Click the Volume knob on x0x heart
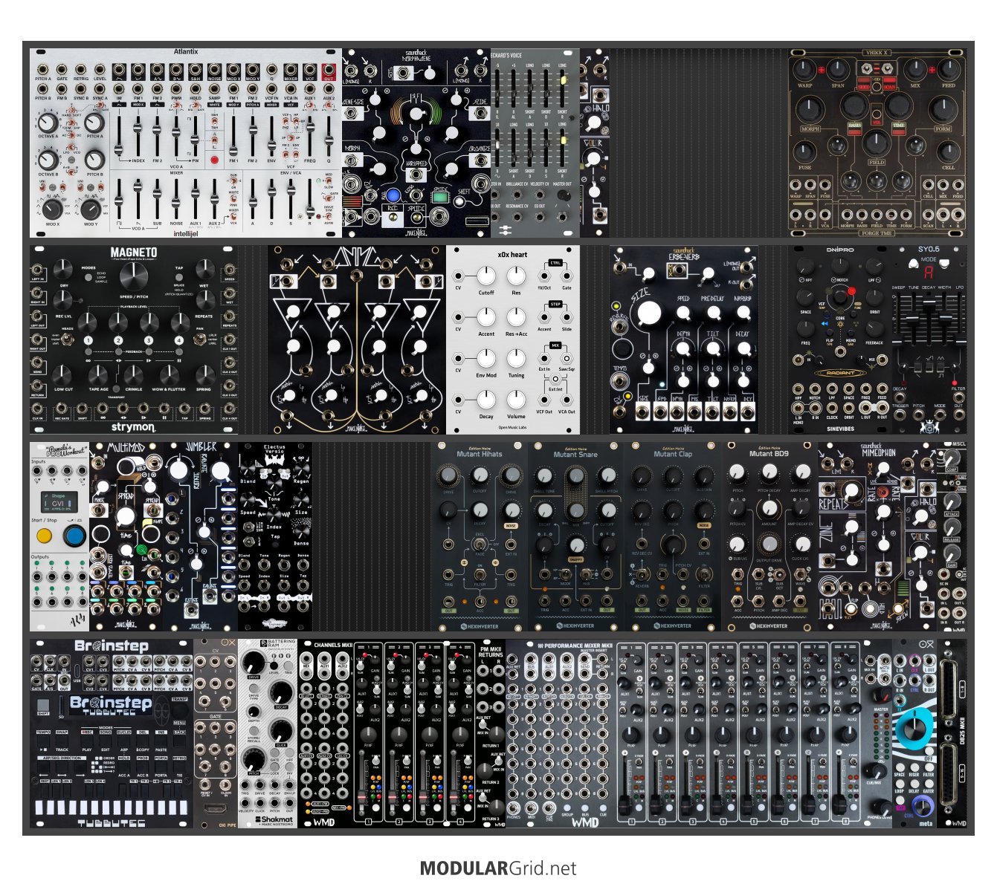Viewport: 997px width, 884px height. tap(516, 400)
